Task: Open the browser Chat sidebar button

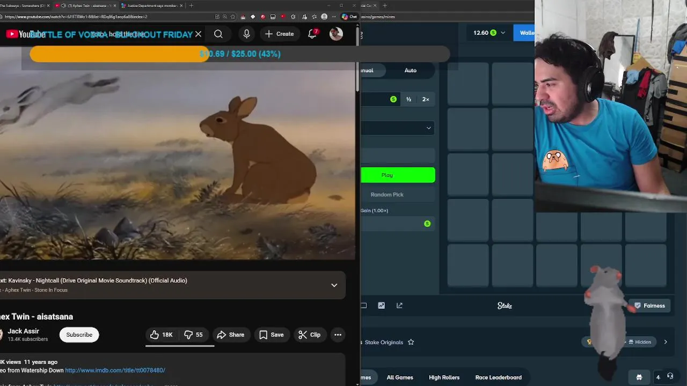Action: (349, 17)
